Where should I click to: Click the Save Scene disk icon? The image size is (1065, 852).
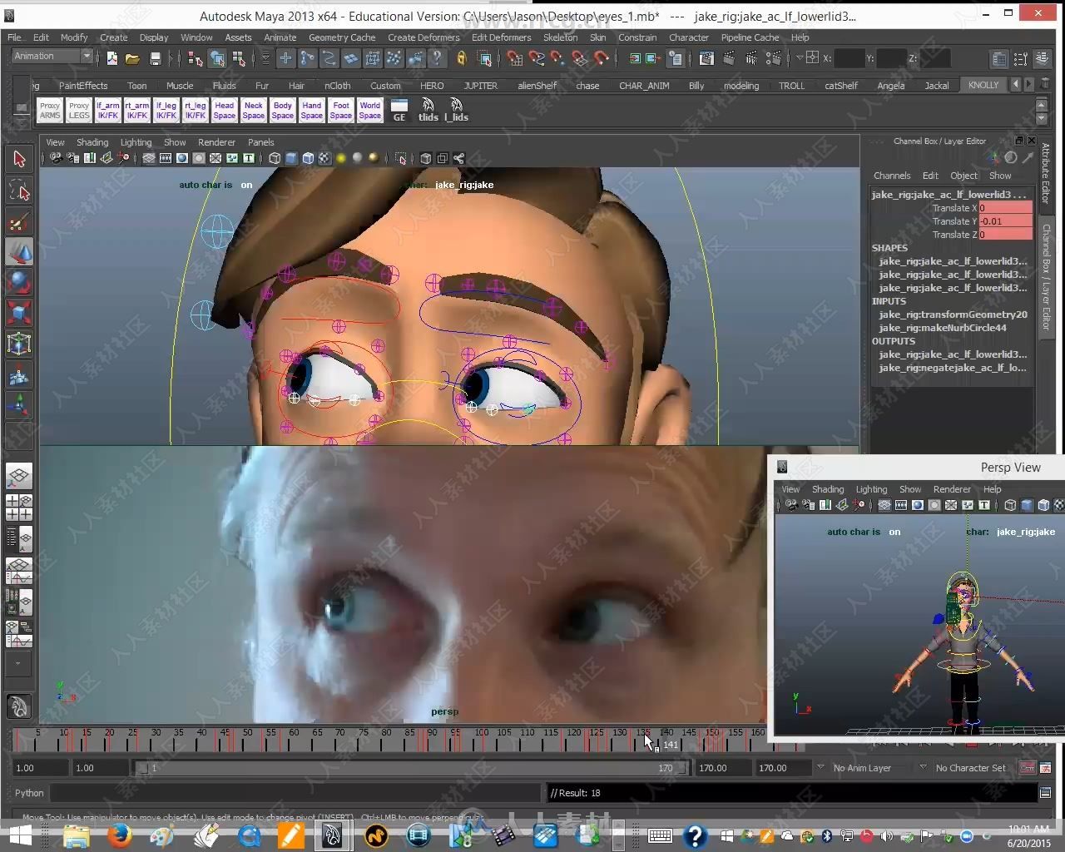pos(155,58)
